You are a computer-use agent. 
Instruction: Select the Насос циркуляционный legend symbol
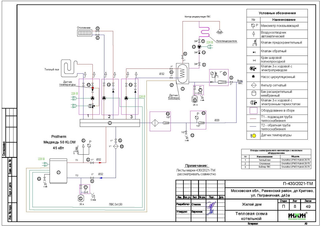click(253, 77)
